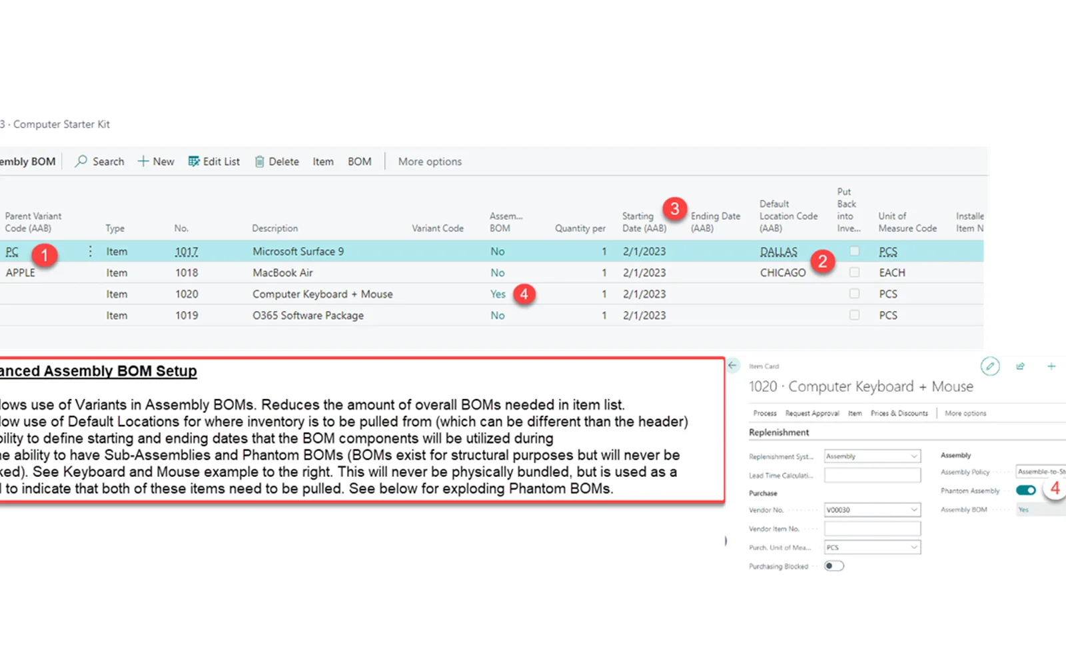Click the Assembly BOM No link for Microsoft Surface 9
The height and width of the screenshot is (666, 1066).
click(x=497, y=251)
